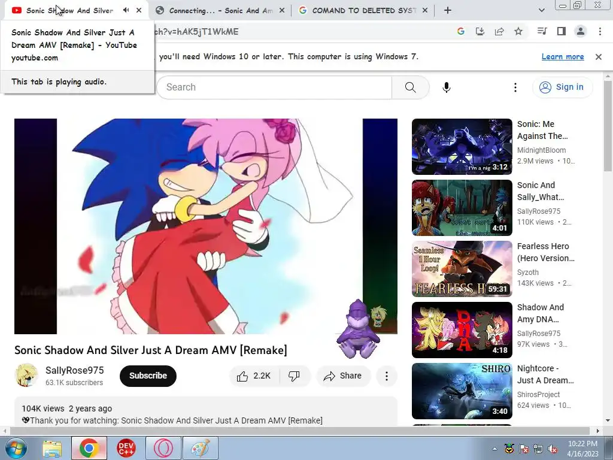This screenshot has height=460, width=613.
Task: Click the Action Center flag tray icon
Action: (523, 449)
